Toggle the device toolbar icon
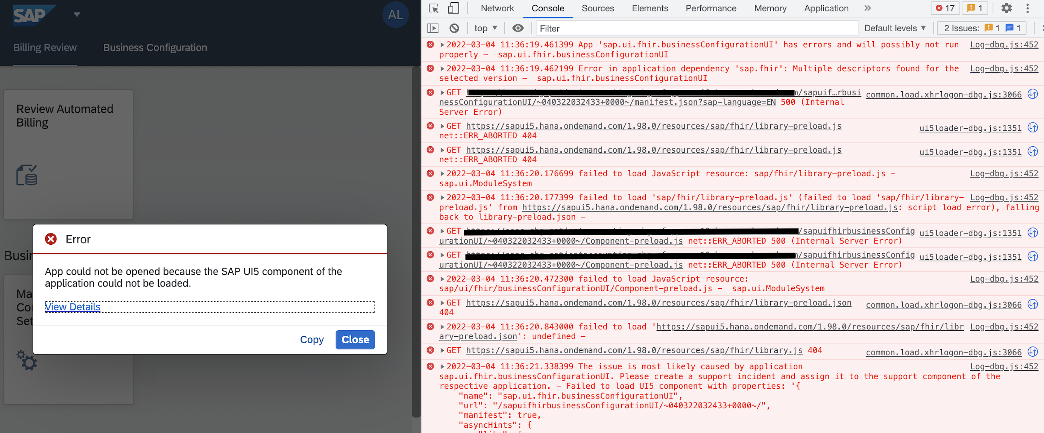The height and width of the screenshot is (433, 1044). click(453, 8)
